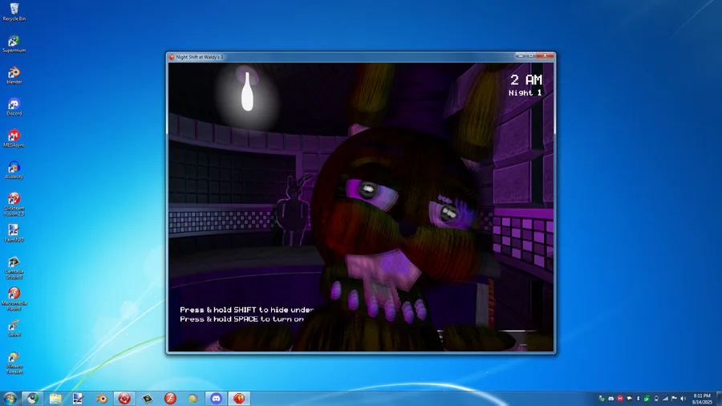This screenshot has height=406, width=722.
Task: Click the rabbit silhouette in the background
Action: [292, 210]
